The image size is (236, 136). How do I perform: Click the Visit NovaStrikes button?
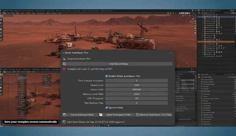(117, 64)
